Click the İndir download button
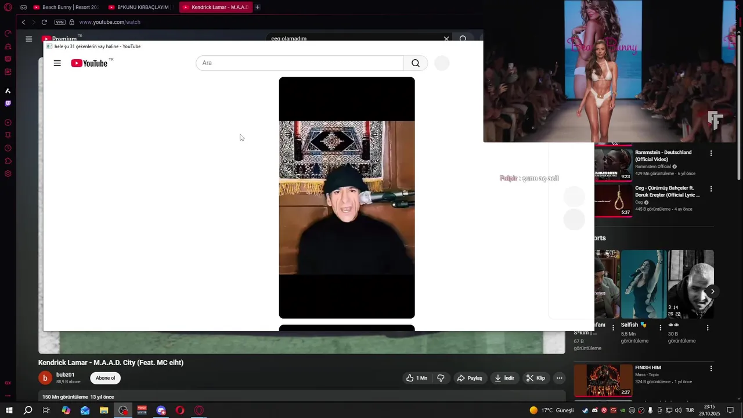The height and width of the screenshot is (418, 743). 504,378
